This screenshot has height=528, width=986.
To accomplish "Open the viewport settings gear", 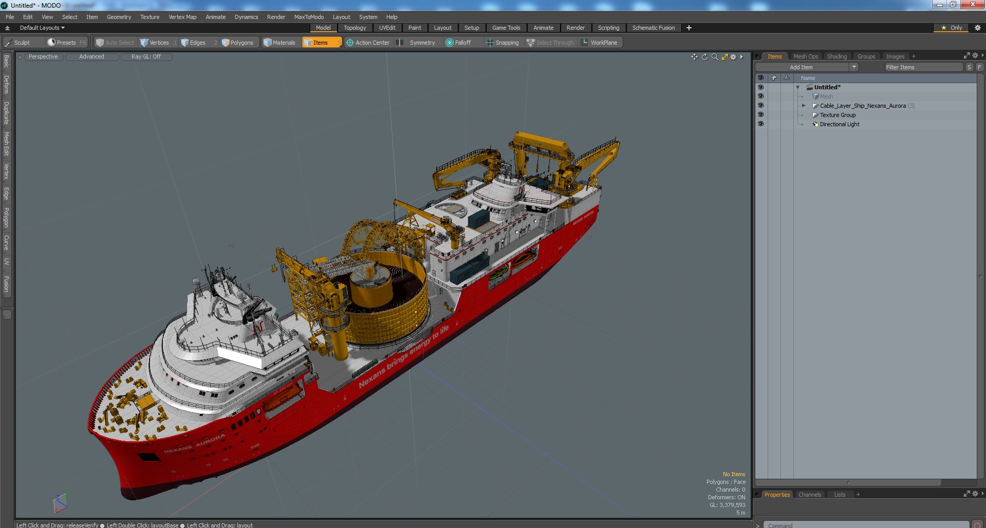I will click(733, 57).
